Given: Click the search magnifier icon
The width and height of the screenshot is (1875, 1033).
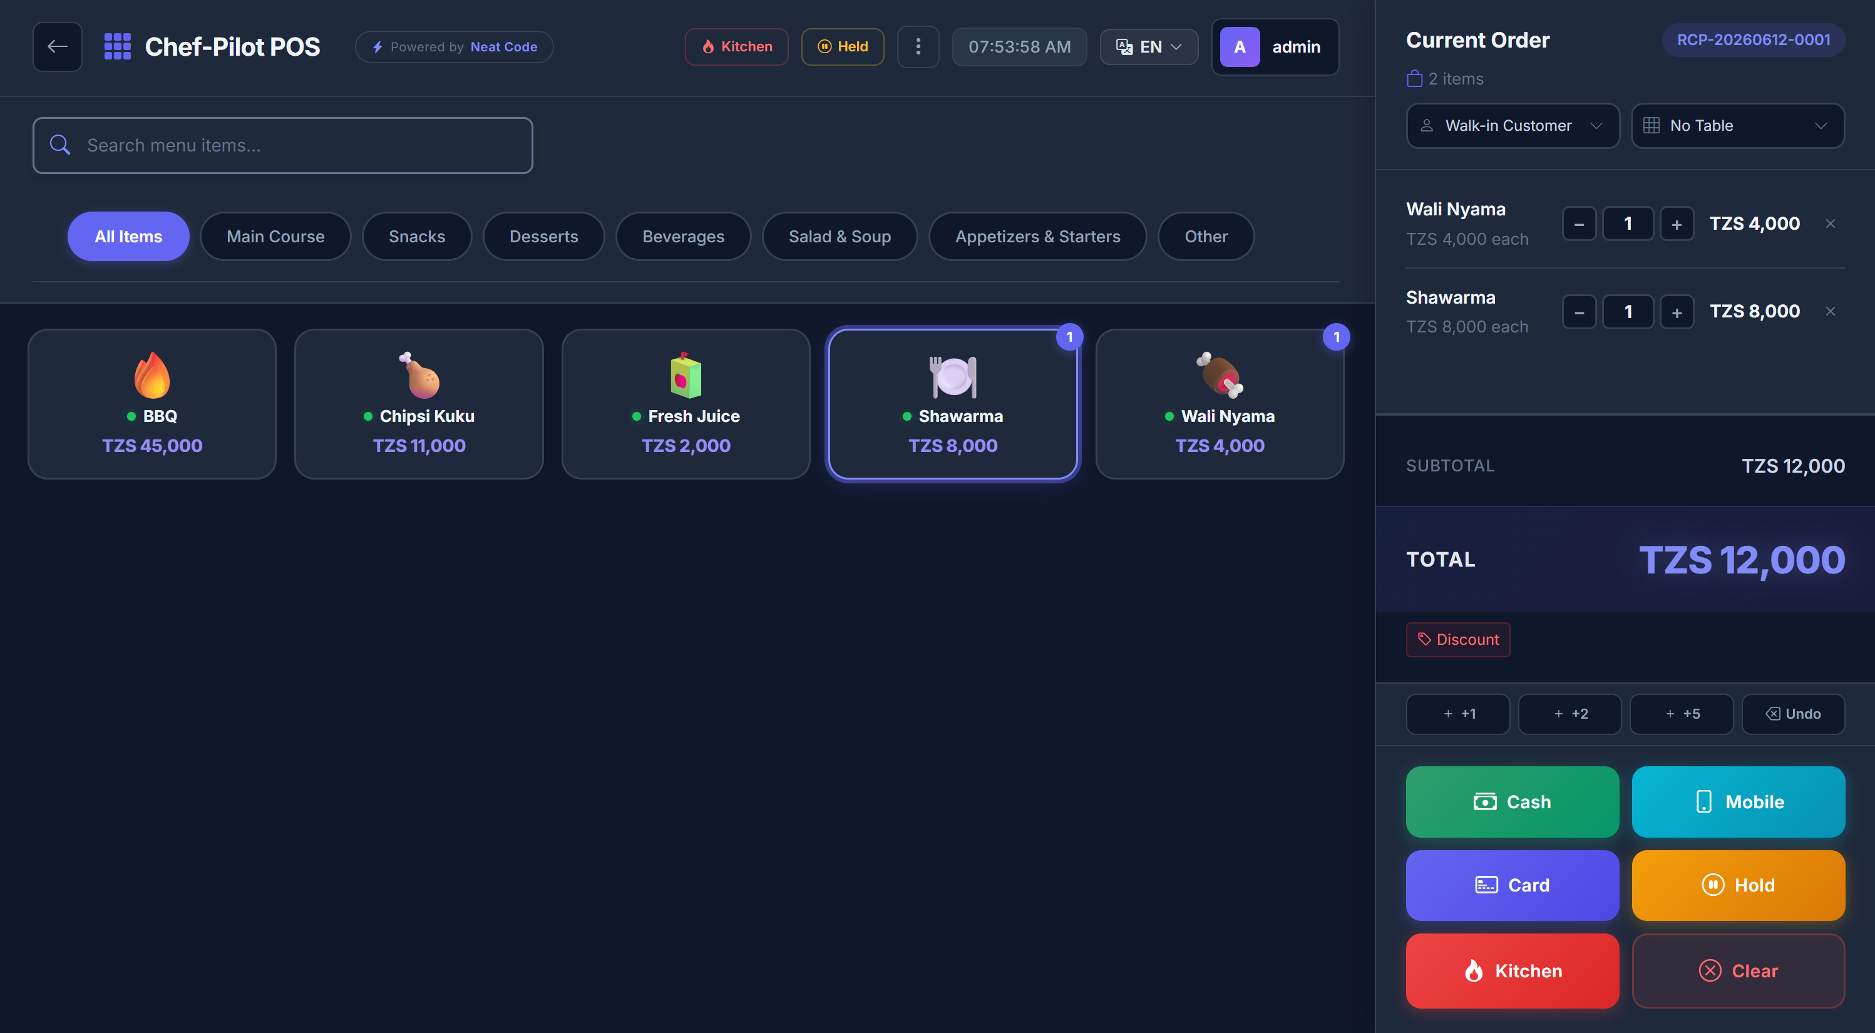Looking at the screenshot, I should point(59,146).
